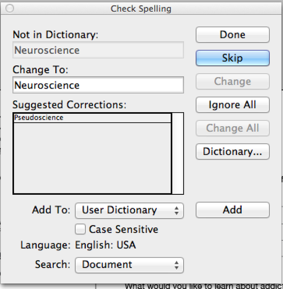Click inside the Change To text field

98,85
